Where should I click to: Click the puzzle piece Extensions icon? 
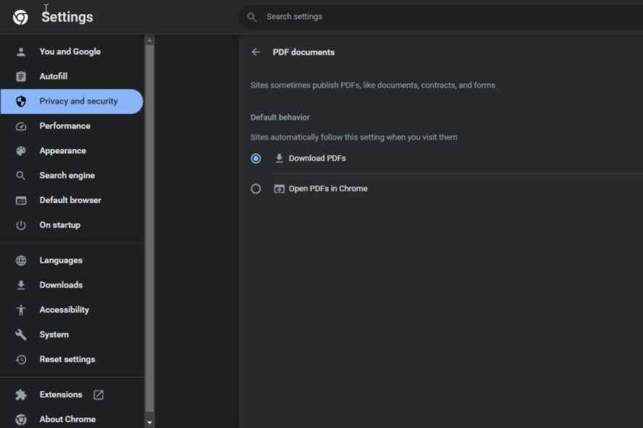pos(21,395)
